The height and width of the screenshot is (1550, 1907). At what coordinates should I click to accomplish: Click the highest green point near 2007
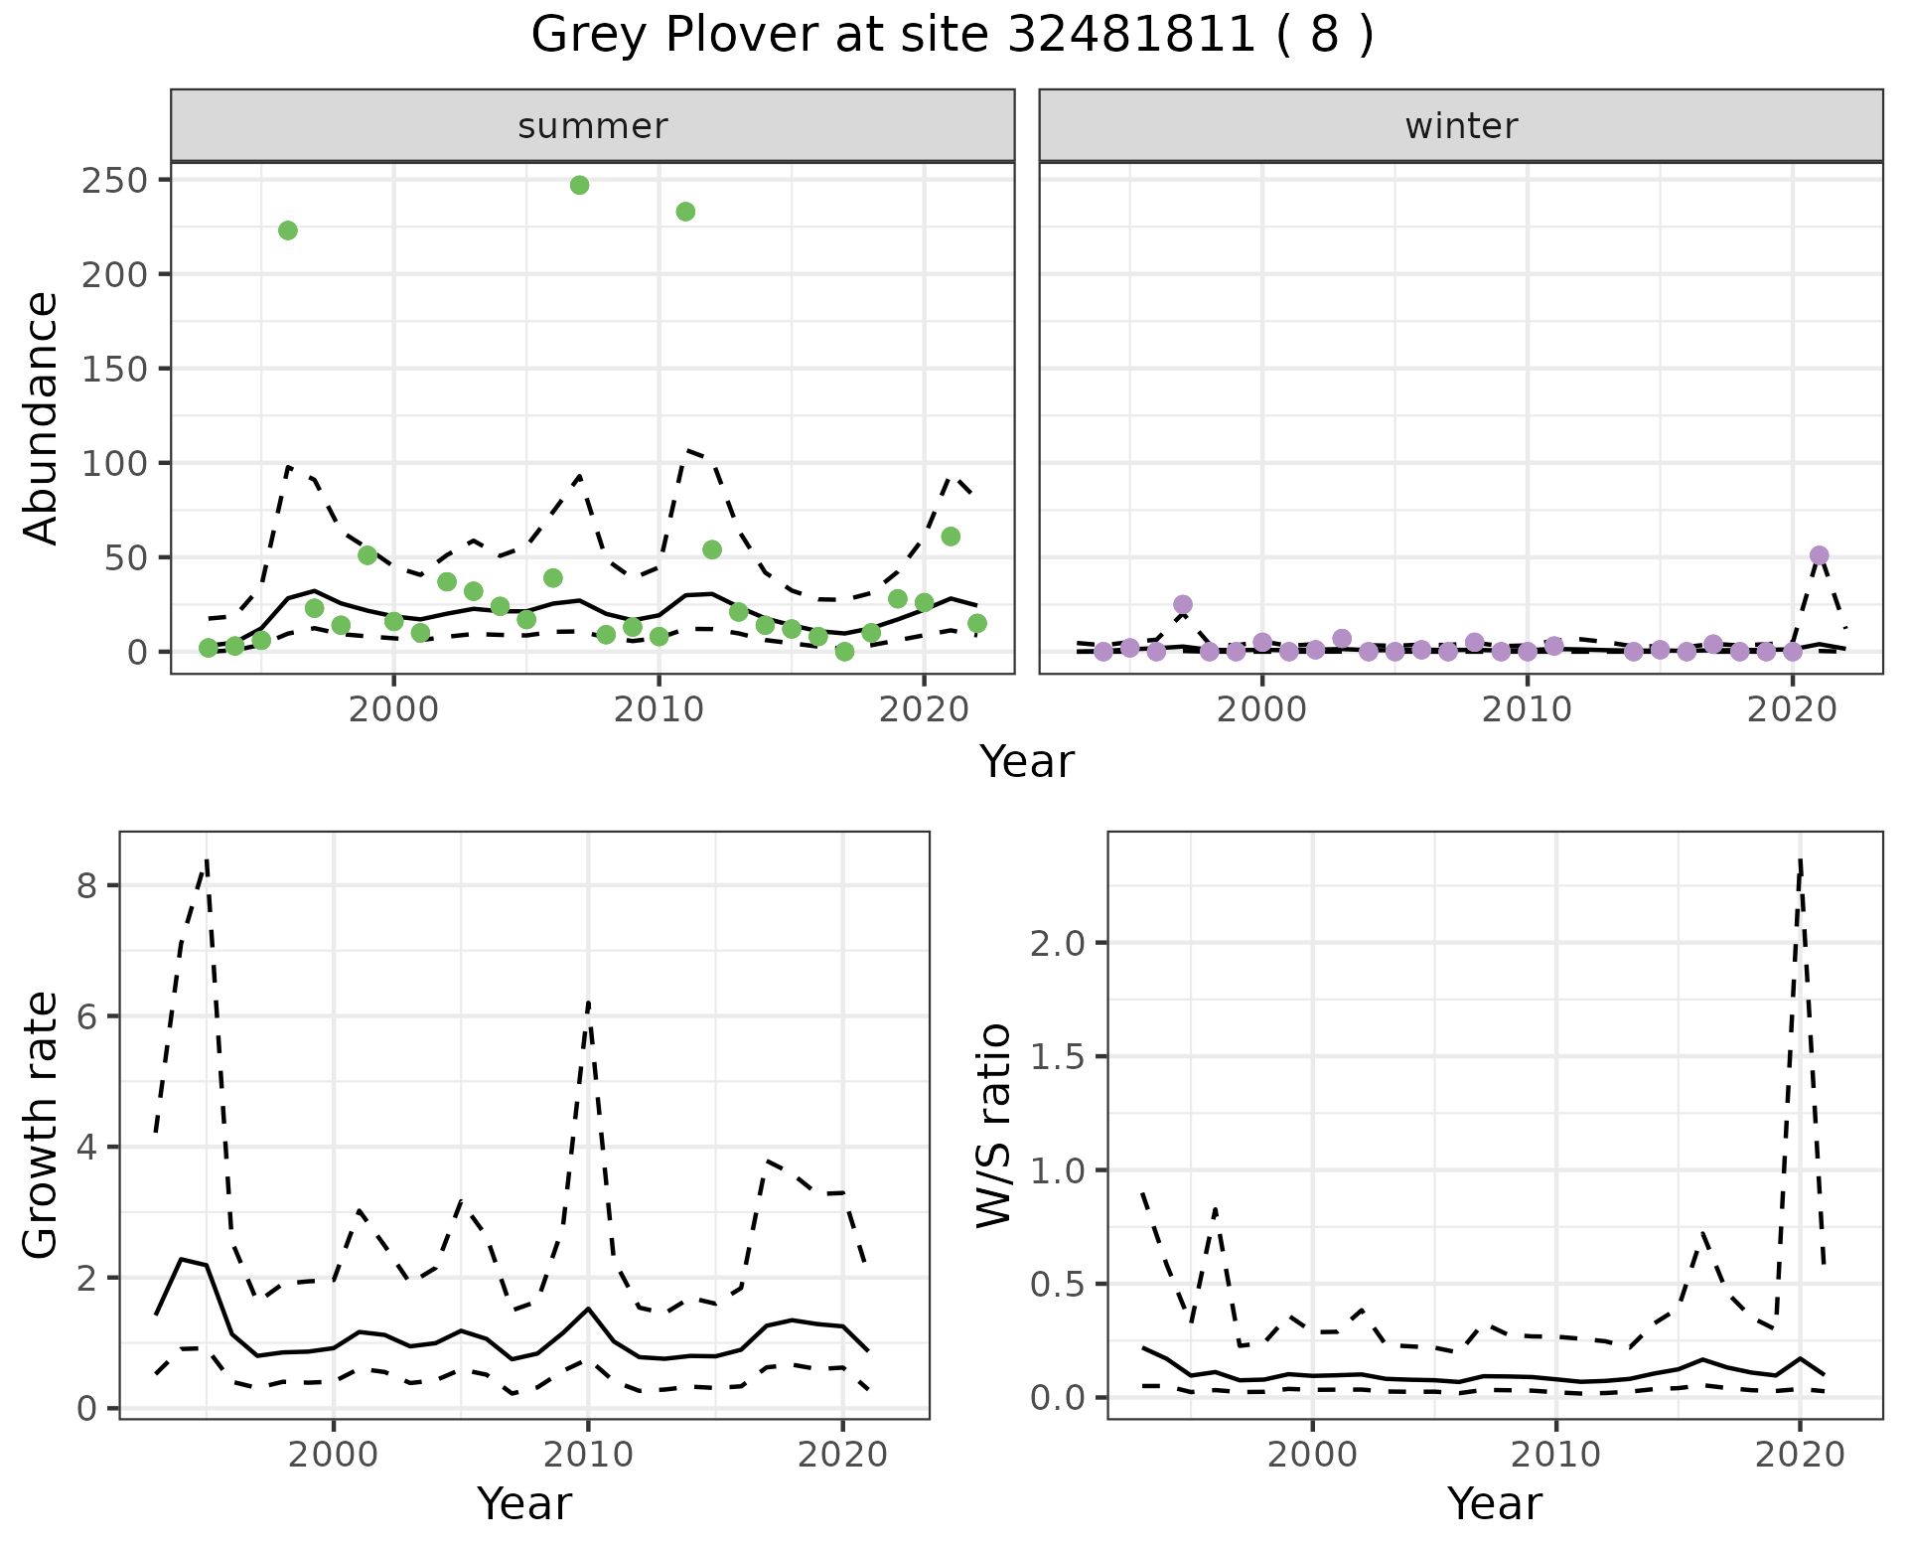click(x=580, y=186)
